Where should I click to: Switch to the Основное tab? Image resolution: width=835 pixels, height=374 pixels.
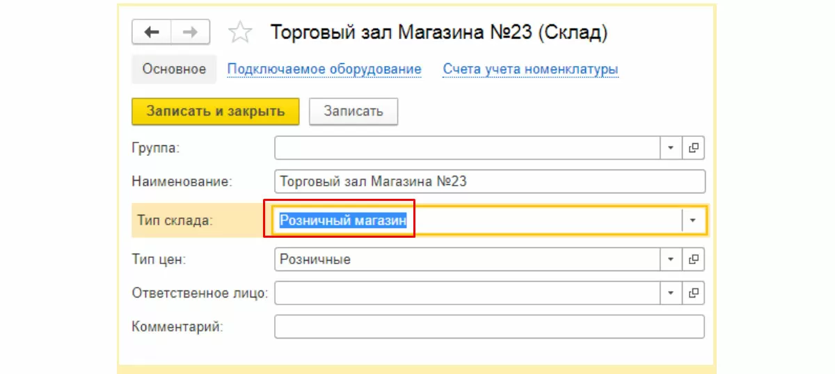pos(174,70)
